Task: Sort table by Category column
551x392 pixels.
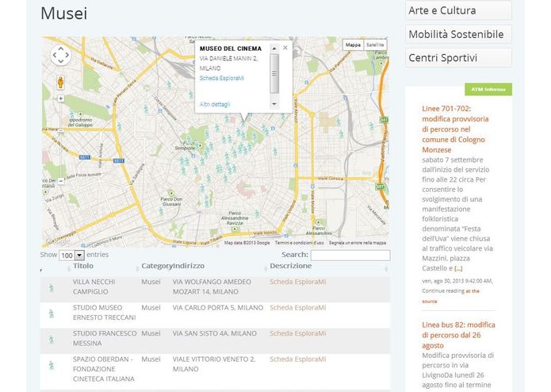Action: (157, 266)
